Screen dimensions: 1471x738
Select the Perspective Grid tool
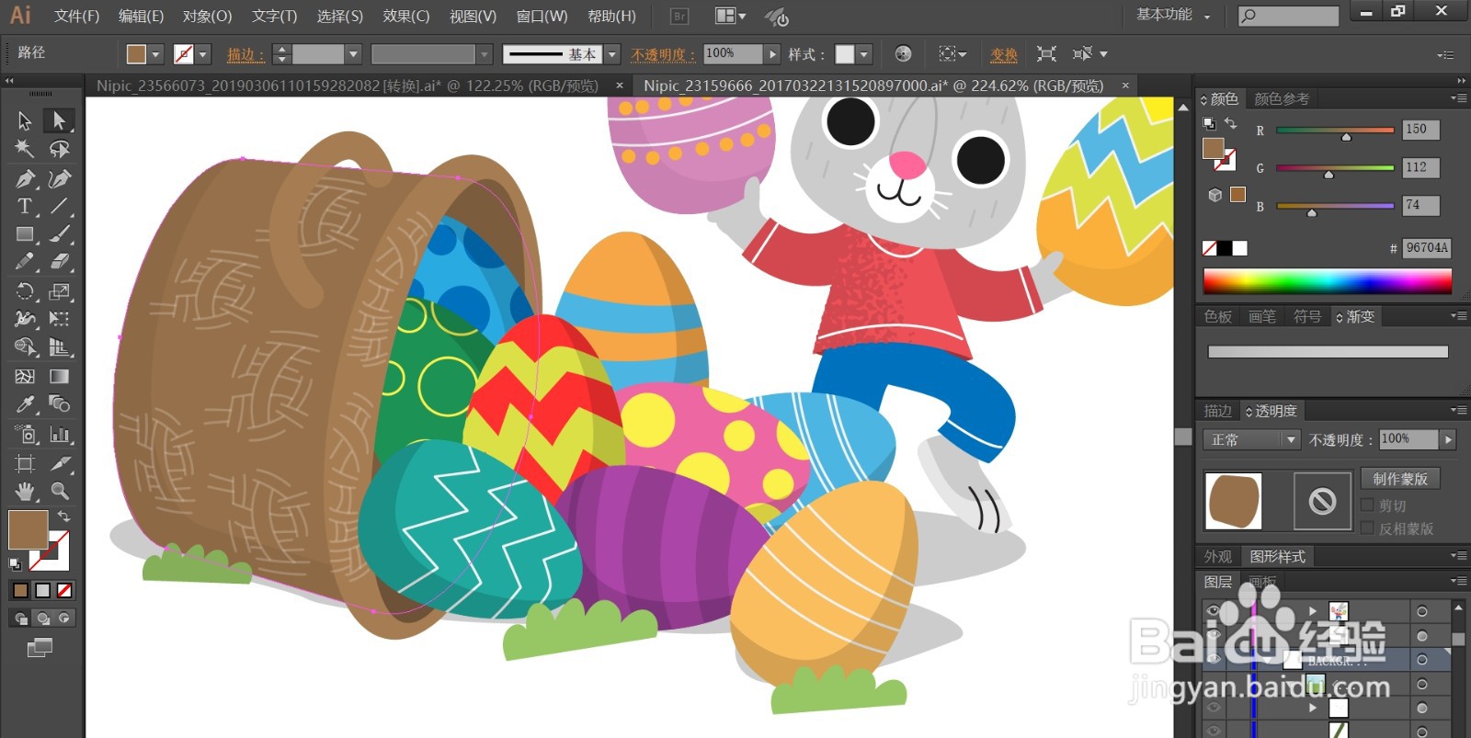(x=59, y=347)
